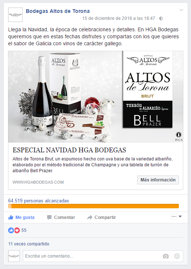Click the Altos de Torona product image
This screenshot has height=269, width=191.
click(96, 96)
